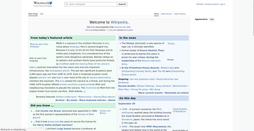The height and width of the screenshot is (131, 254).
Task: Open the mudflows link
Action: (64, 64)
